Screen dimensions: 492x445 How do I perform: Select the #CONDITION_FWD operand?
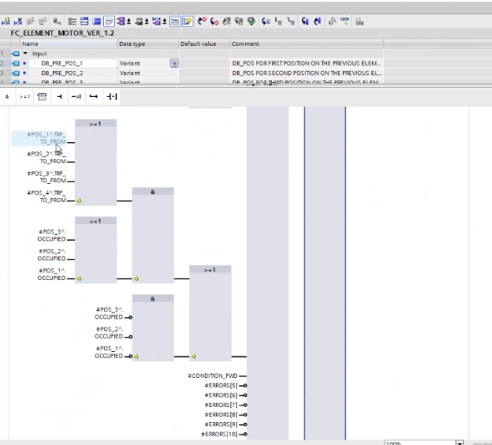pyautogui.click(x=212, y=376)
